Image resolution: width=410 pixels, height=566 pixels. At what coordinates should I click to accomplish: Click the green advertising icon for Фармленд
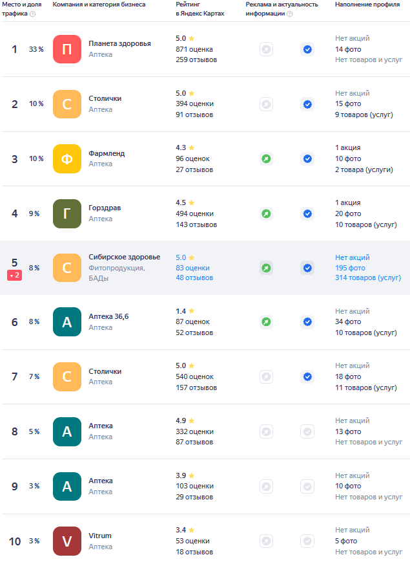pos(266,159)
